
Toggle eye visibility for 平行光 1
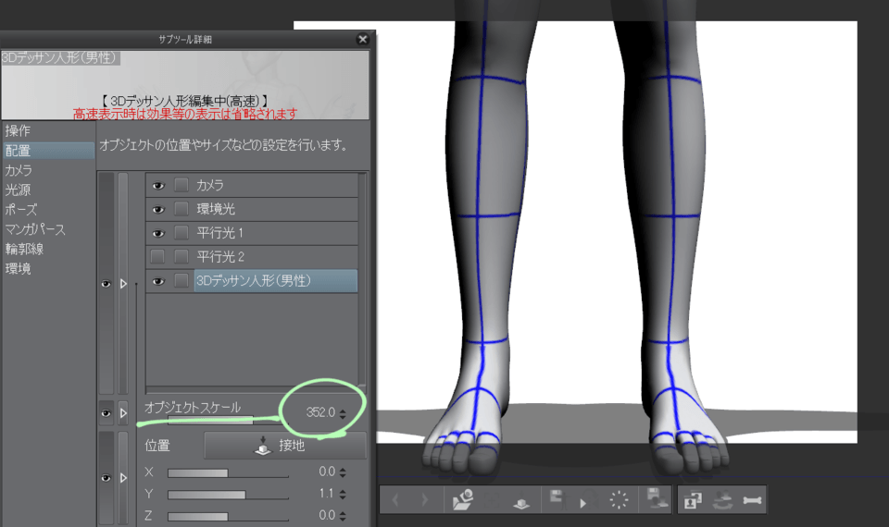(158, 233)
